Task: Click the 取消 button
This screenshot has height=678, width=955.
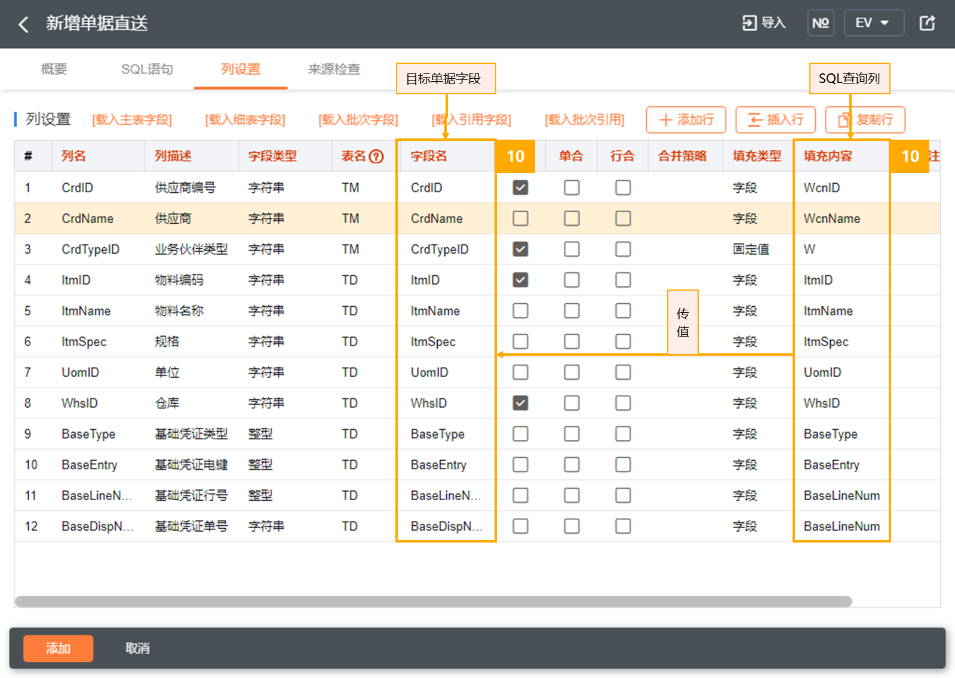Action: (137, 649)
